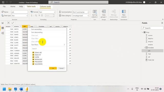
Task: Switch to Data view in left sidebar
Action: point(3,28)
